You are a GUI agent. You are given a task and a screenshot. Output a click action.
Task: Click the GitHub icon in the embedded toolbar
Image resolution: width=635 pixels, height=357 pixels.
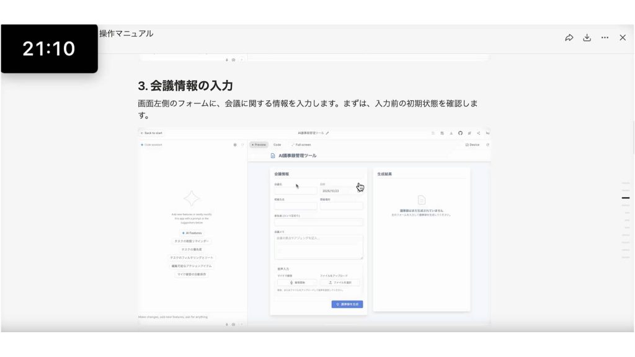pyautogui.click(x=460, y=133)
